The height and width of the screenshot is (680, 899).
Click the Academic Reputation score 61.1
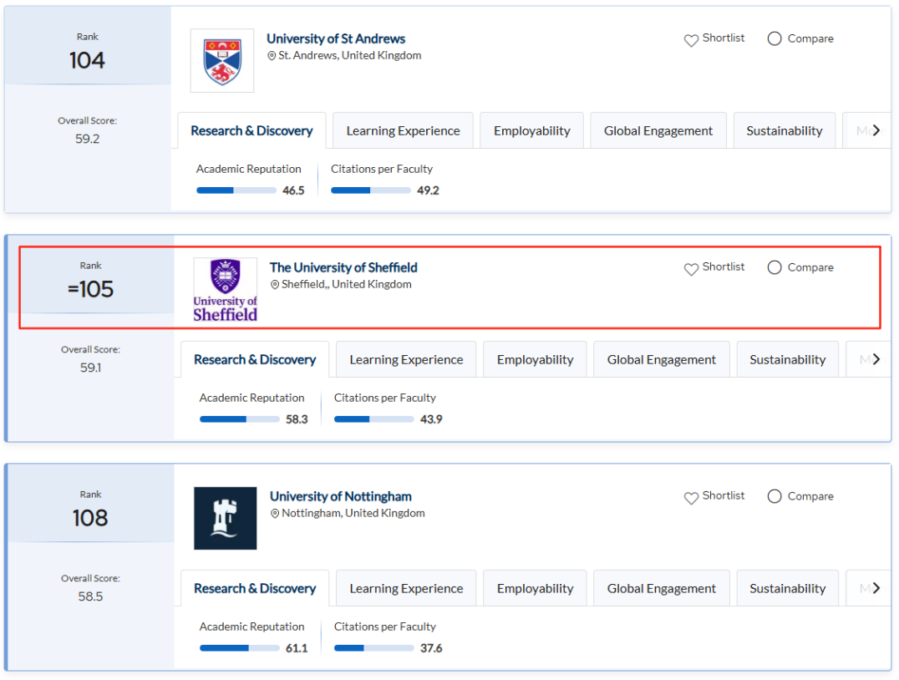[297, 648]
